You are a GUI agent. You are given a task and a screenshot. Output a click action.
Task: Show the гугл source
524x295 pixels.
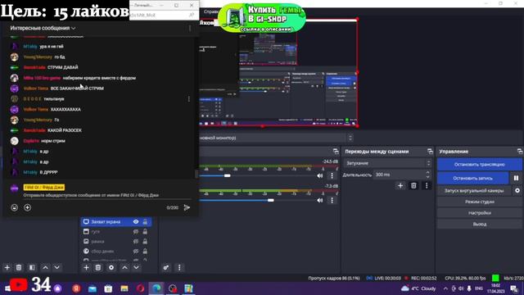click(x=136, y=231)
